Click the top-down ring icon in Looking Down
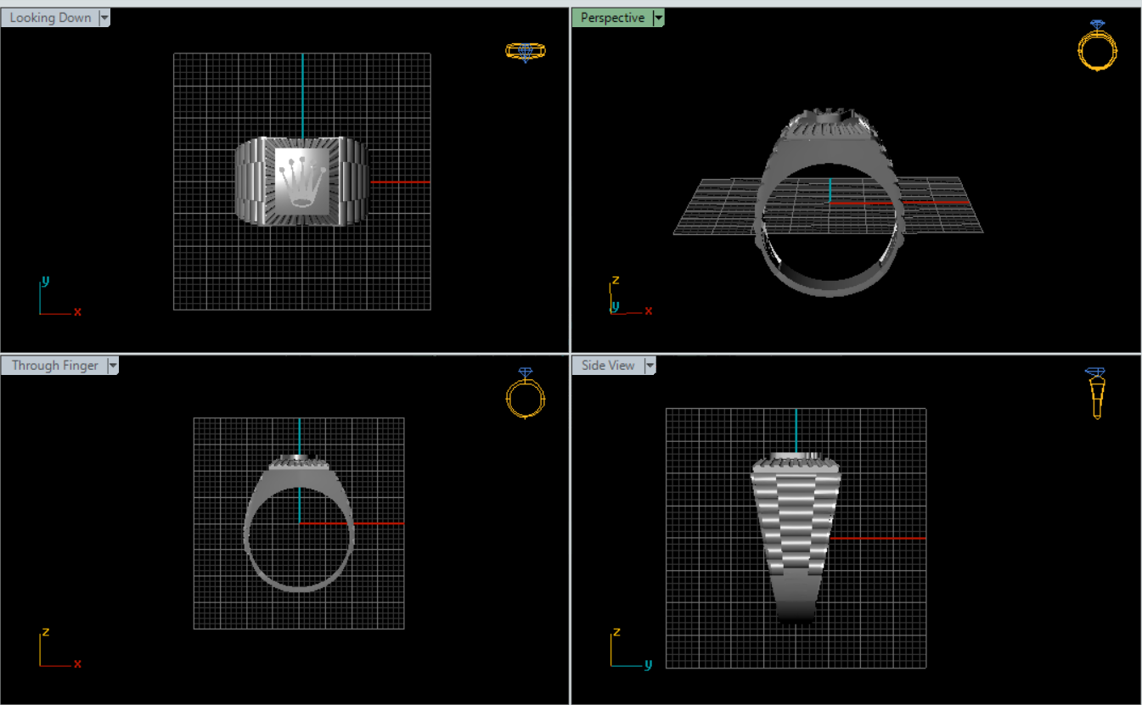Image resolution: width=1142 pixels, height=705 pixels. pyautogui.click(x=525, y=52)
